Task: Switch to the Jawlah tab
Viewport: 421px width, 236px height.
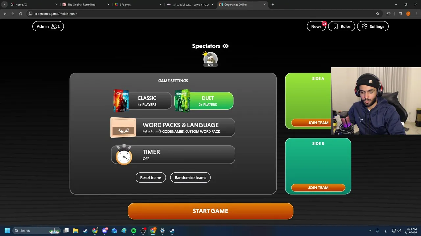Action: 190,5
